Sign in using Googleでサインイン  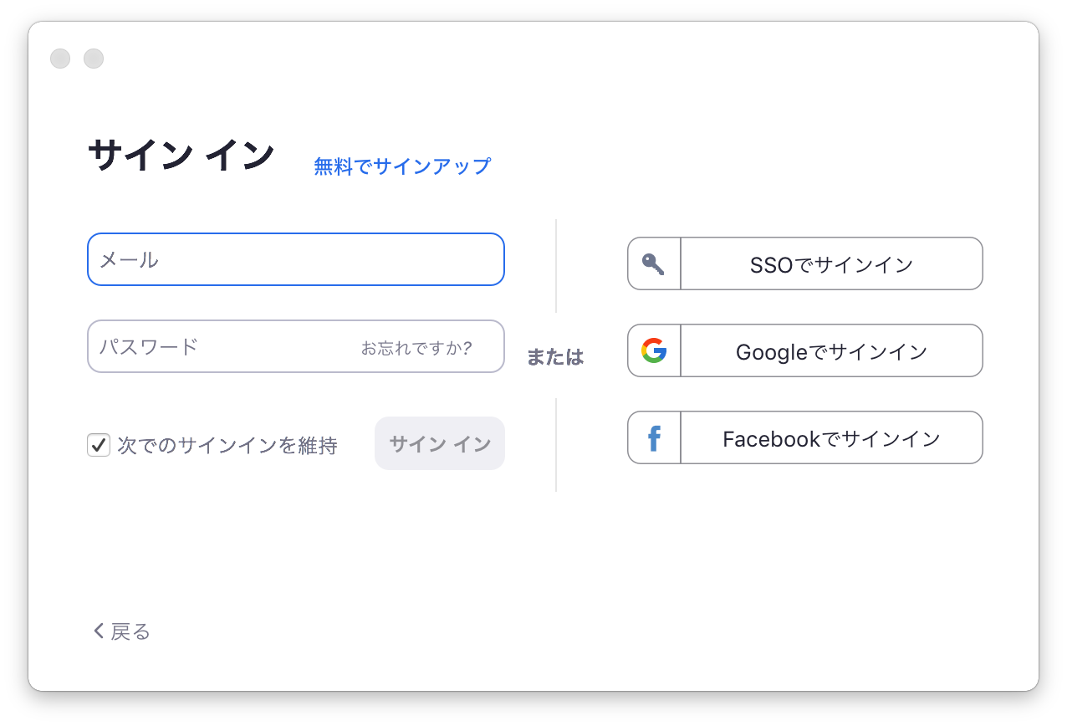[x=830, y=350]
